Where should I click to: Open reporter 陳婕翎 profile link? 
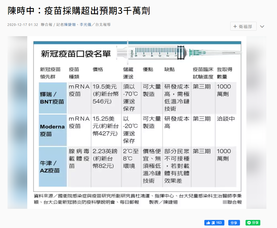pos(70,24)
